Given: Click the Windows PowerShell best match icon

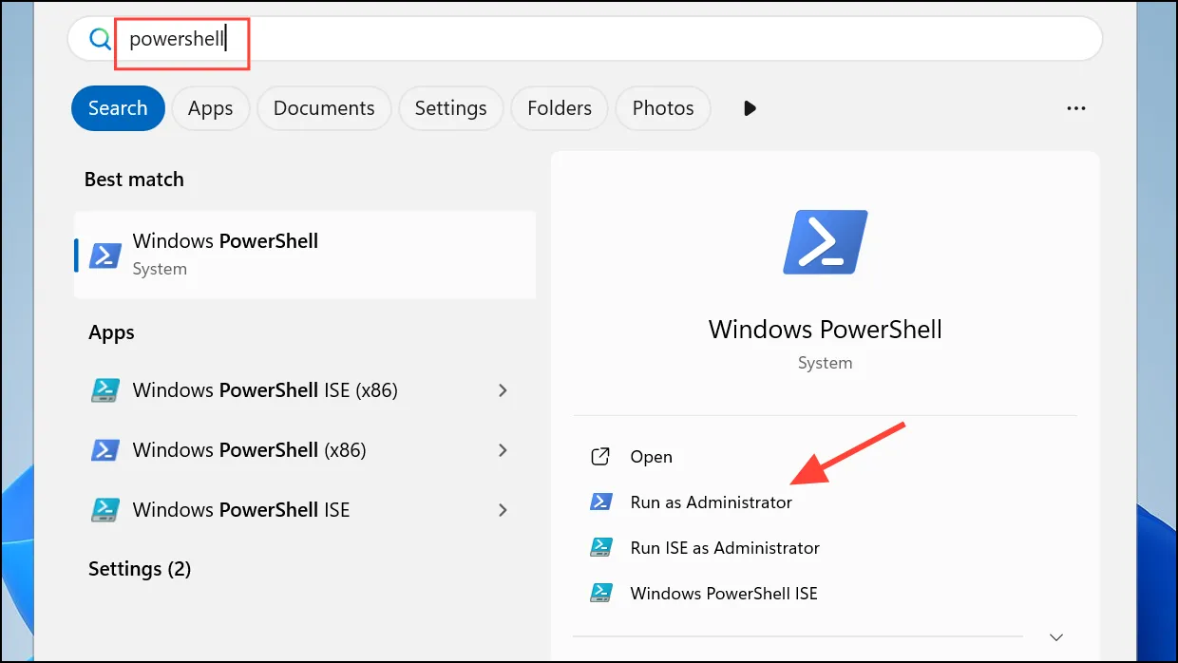Looking at the screenshot, I should click(x=104, y=255).
